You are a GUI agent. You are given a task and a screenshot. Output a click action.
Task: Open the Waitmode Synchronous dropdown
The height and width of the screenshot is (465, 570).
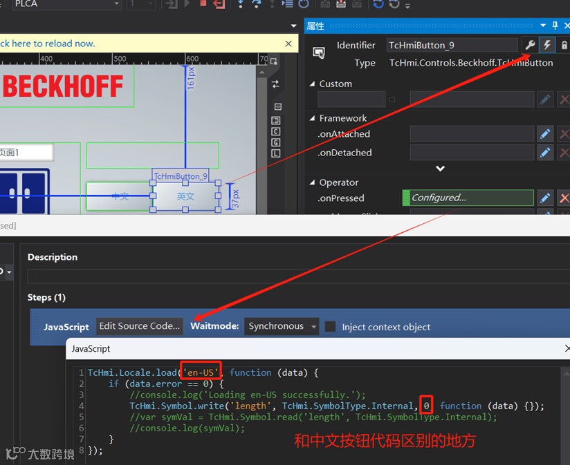point(282,326)
